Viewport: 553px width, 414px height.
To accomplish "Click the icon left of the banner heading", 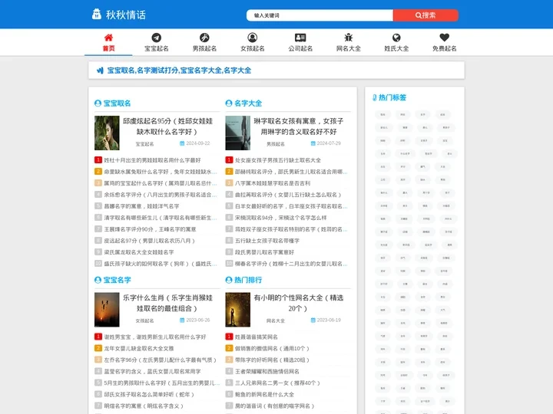I will pyautogui.click(x=100, y=71).
